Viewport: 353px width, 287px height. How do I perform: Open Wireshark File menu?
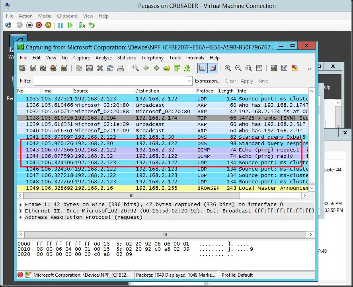[x=23, y=58]
